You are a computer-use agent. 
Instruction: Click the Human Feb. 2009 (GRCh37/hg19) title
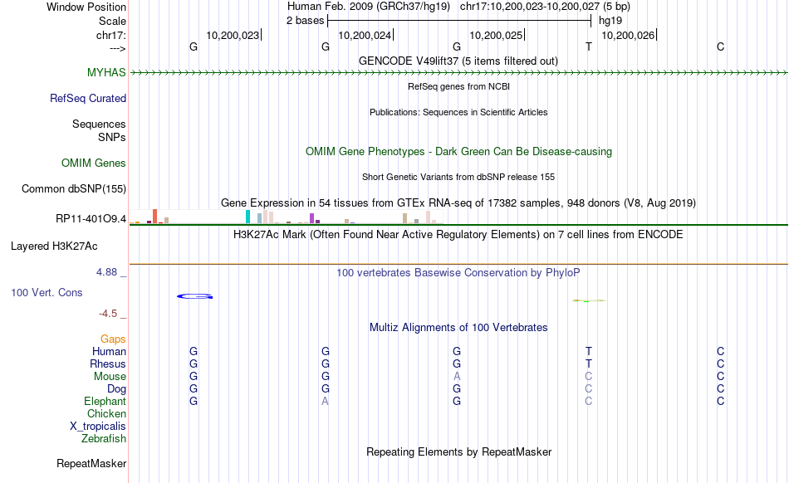369,7
